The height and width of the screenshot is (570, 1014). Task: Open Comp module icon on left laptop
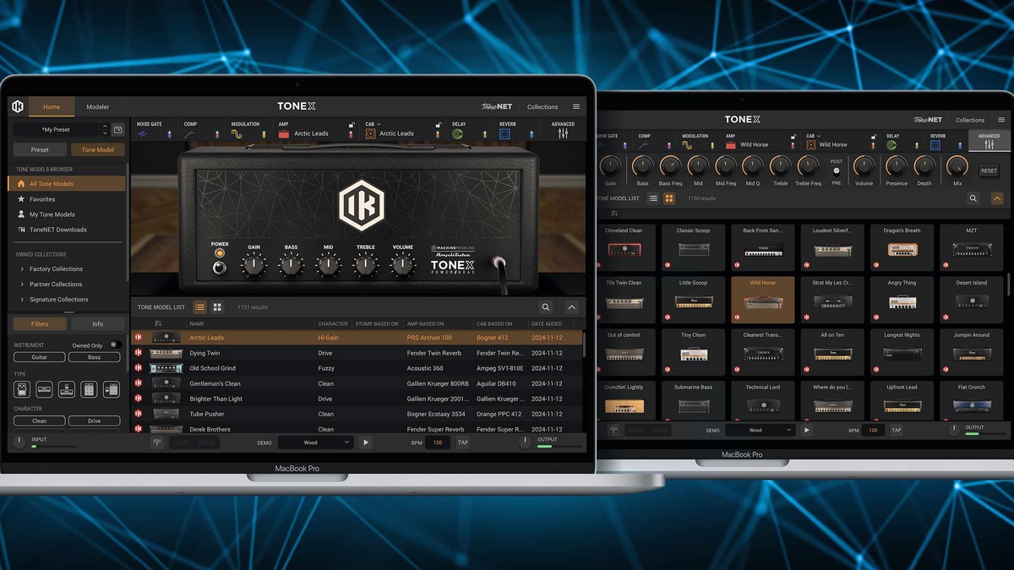pyautogui.click(x=190, y=133)
